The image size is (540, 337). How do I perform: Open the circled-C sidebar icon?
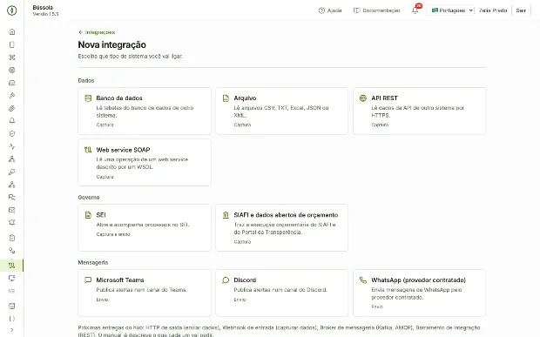coord(11,71)
